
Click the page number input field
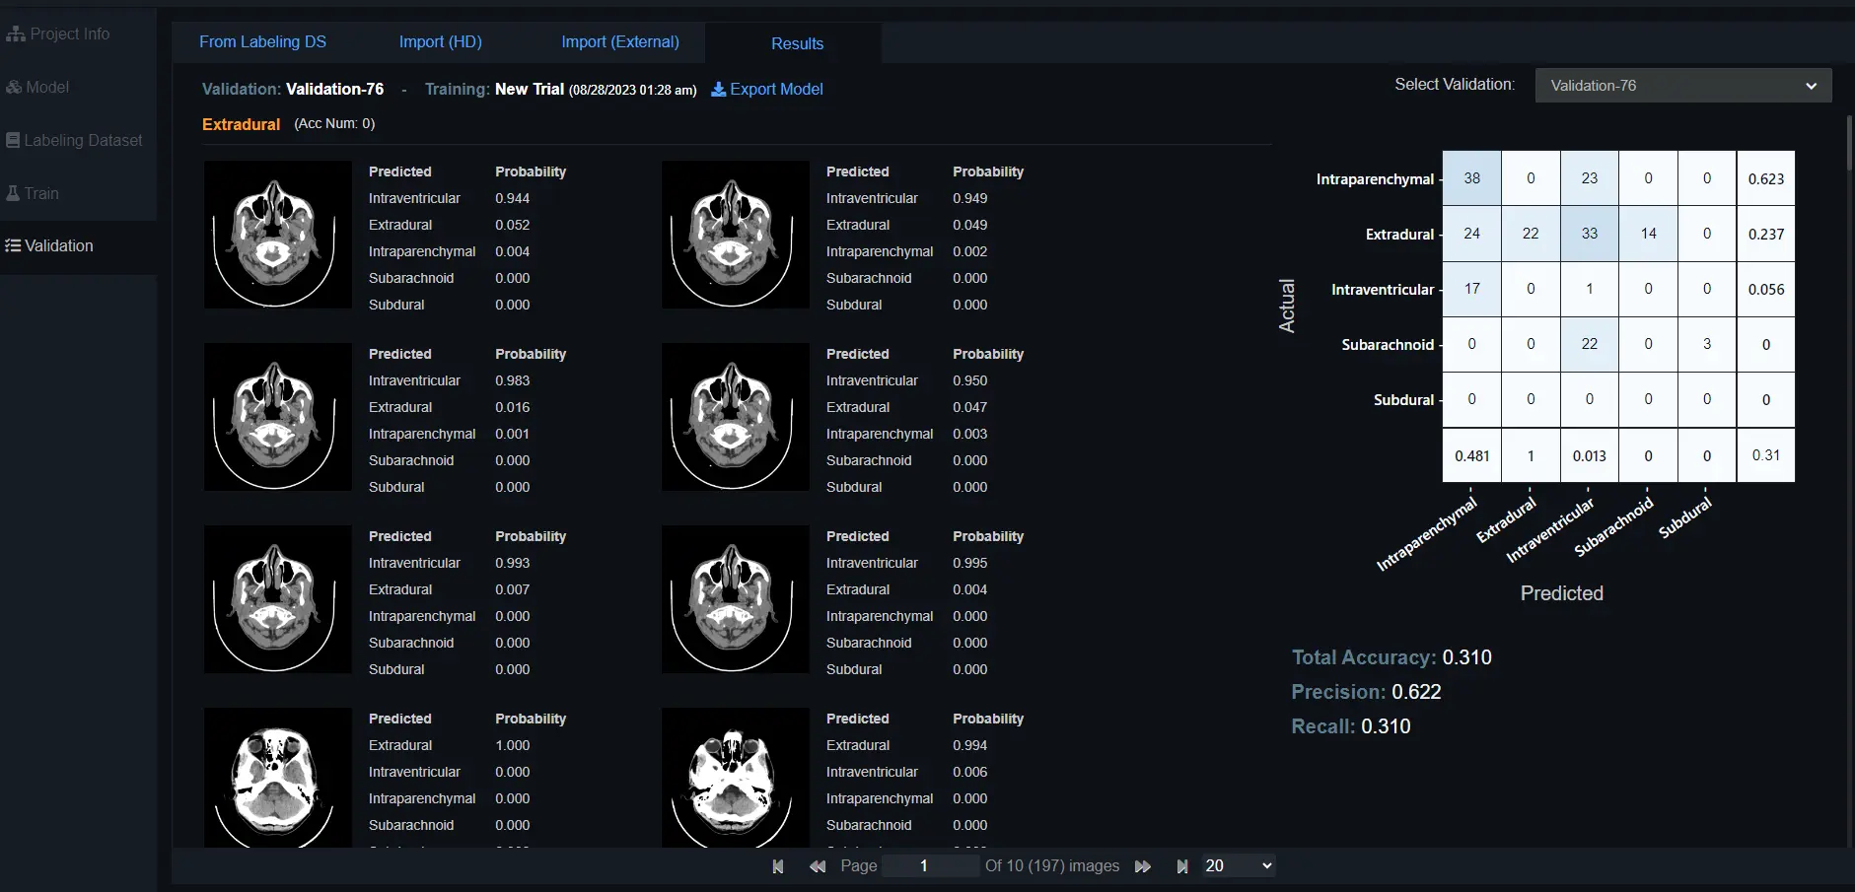(930, 865)
